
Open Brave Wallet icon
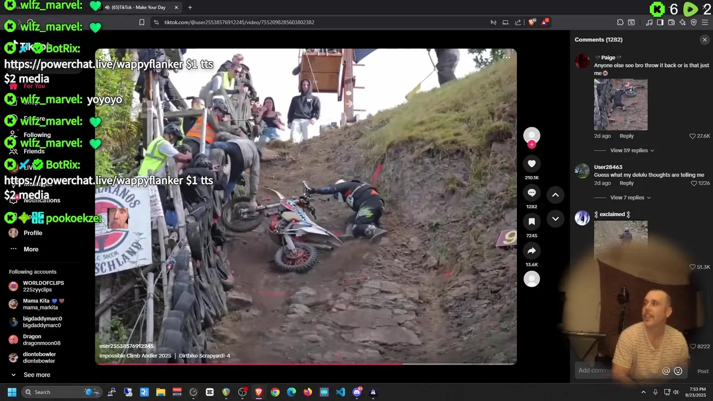point(671,22)
